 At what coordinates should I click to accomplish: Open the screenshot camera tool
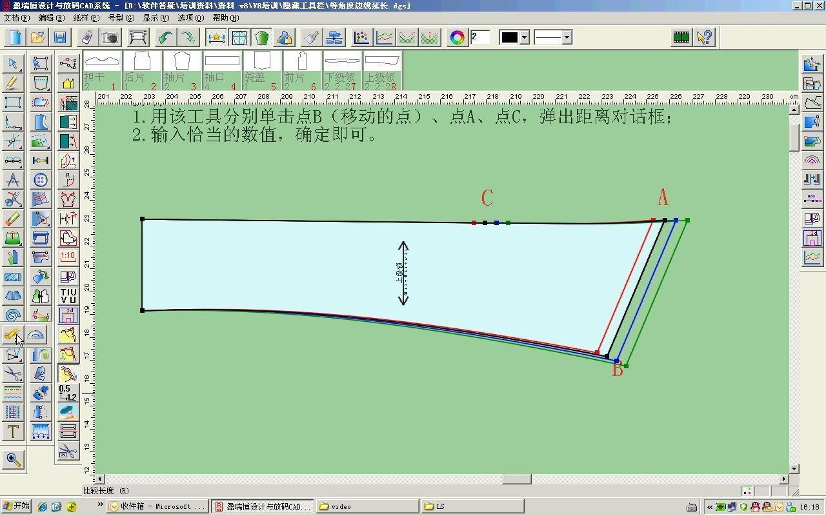[x=110, y=37]
